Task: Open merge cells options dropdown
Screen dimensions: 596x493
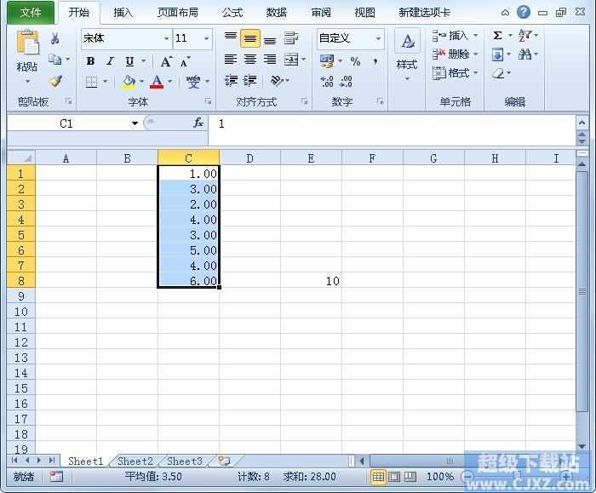Action: 303,60
